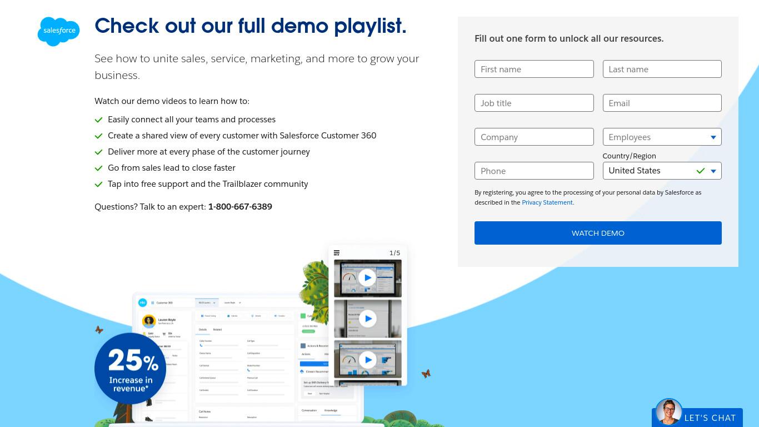
Task: Focus the Last name field
Action: click(662, 69)
